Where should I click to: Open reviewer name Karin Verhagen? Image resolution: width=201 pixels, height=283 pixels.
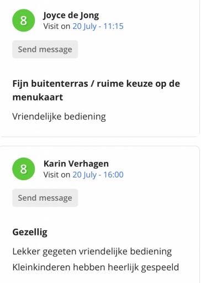pyautogui.click(x=76, y=164)
